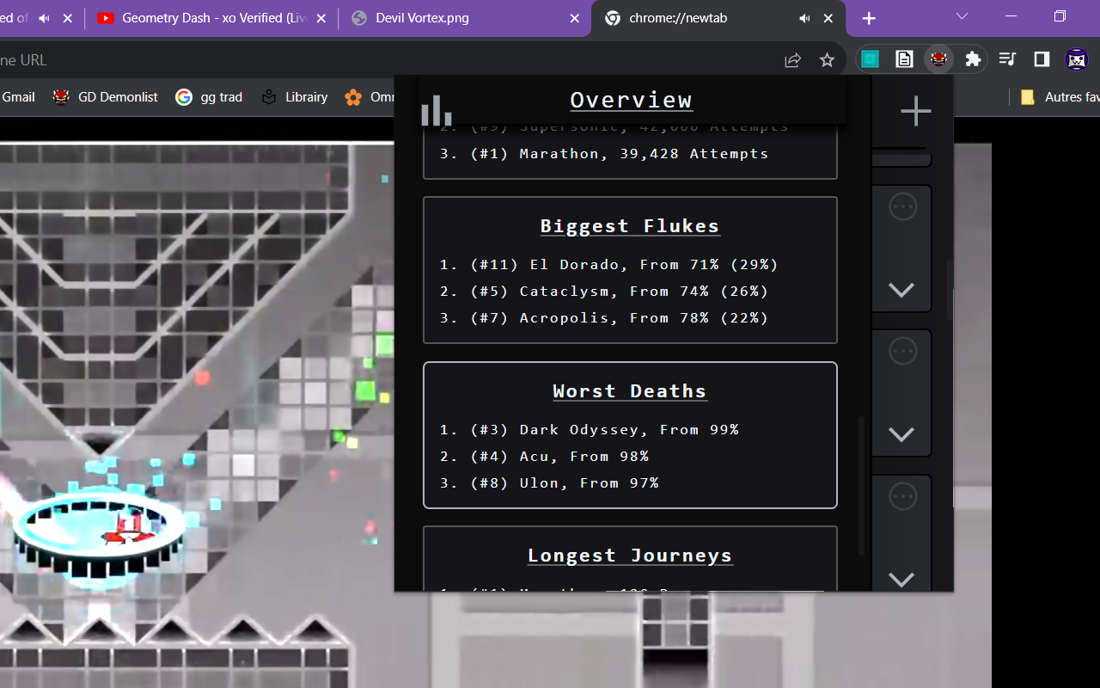Click the Google icon of gg trad bookmark
Image resolution: width=1100 pixels, height=688 pixels.
(183, 97)
